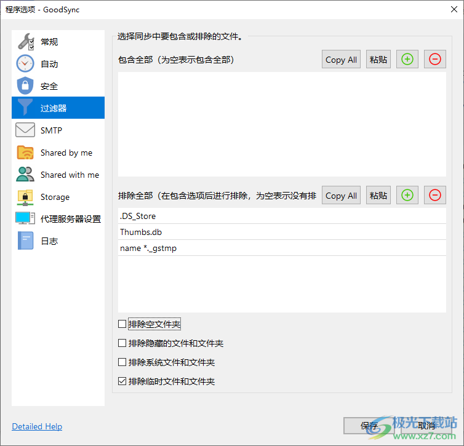Open the 安全 shield lock icon
Image resolution: width=464 pixels, height=446 pixels.
(25, 86)
